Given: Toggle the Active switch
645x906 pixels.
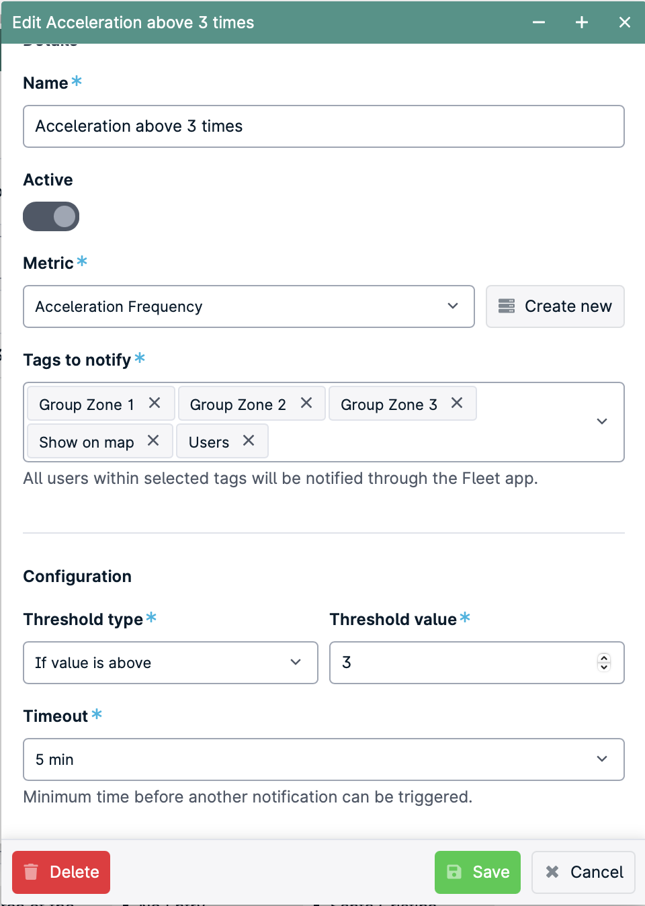Looking at the screenshot, I should coord(51,216).
